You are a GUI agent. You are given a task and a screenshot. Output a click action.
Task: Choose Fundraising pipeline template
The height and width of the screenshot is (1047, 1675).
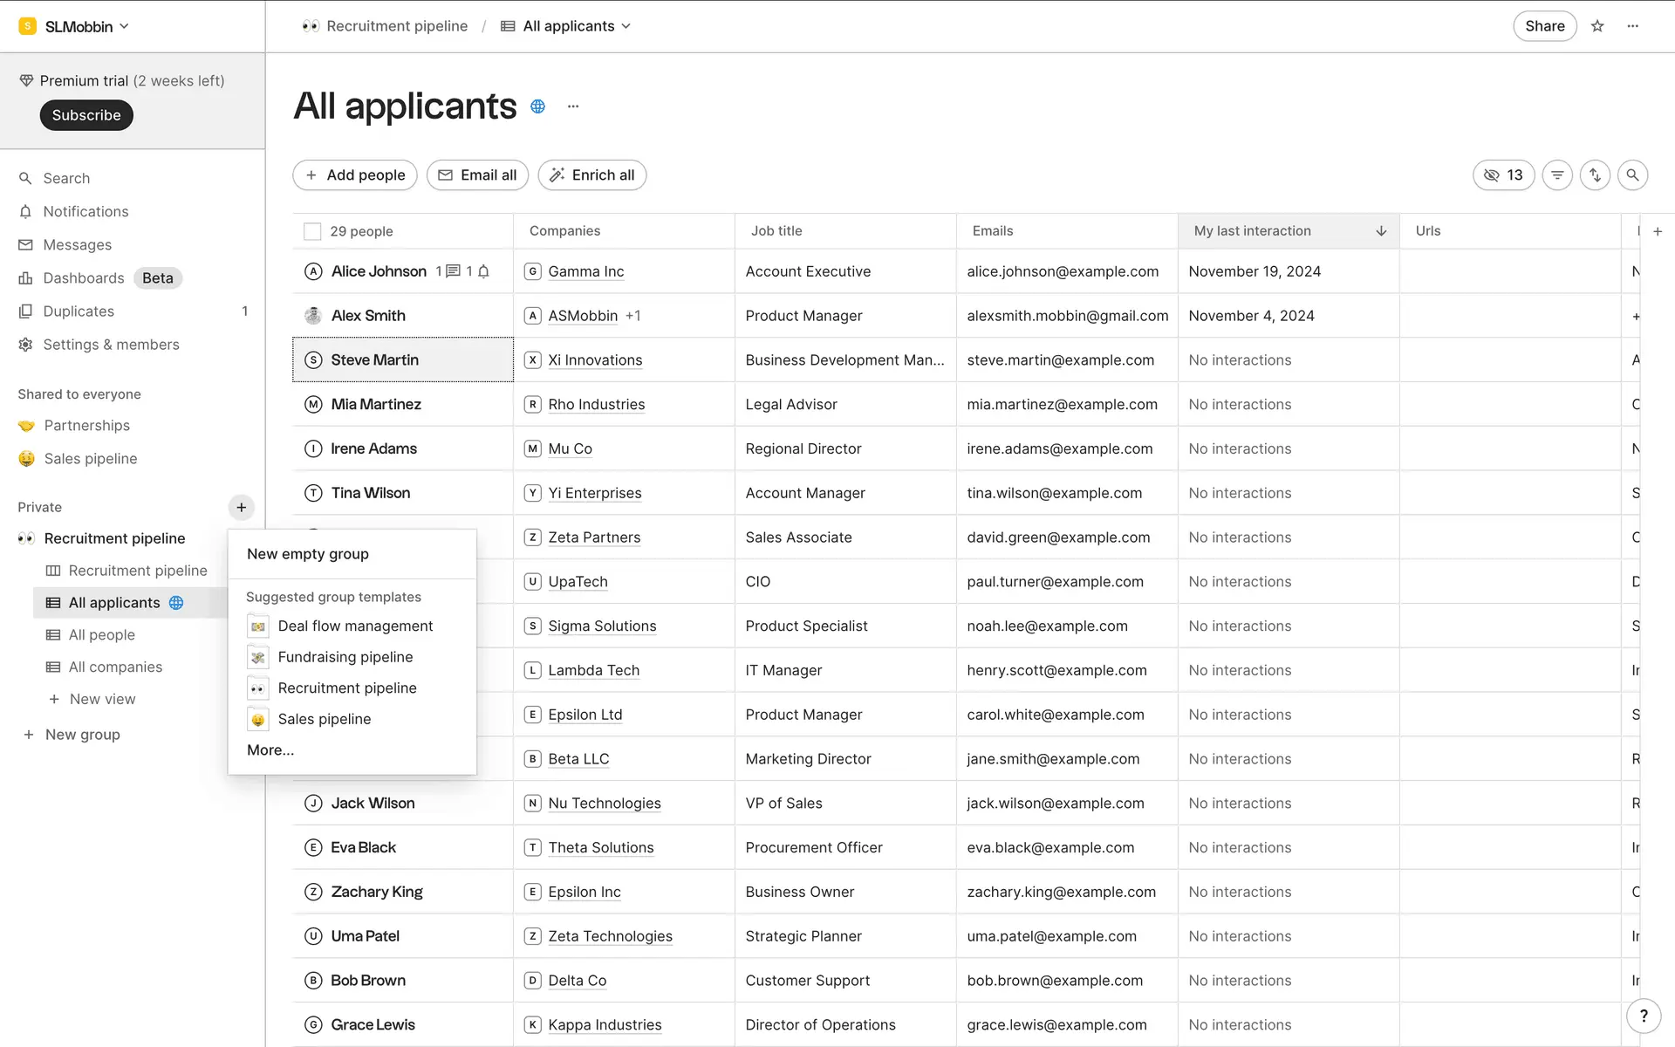coord(345,657)
